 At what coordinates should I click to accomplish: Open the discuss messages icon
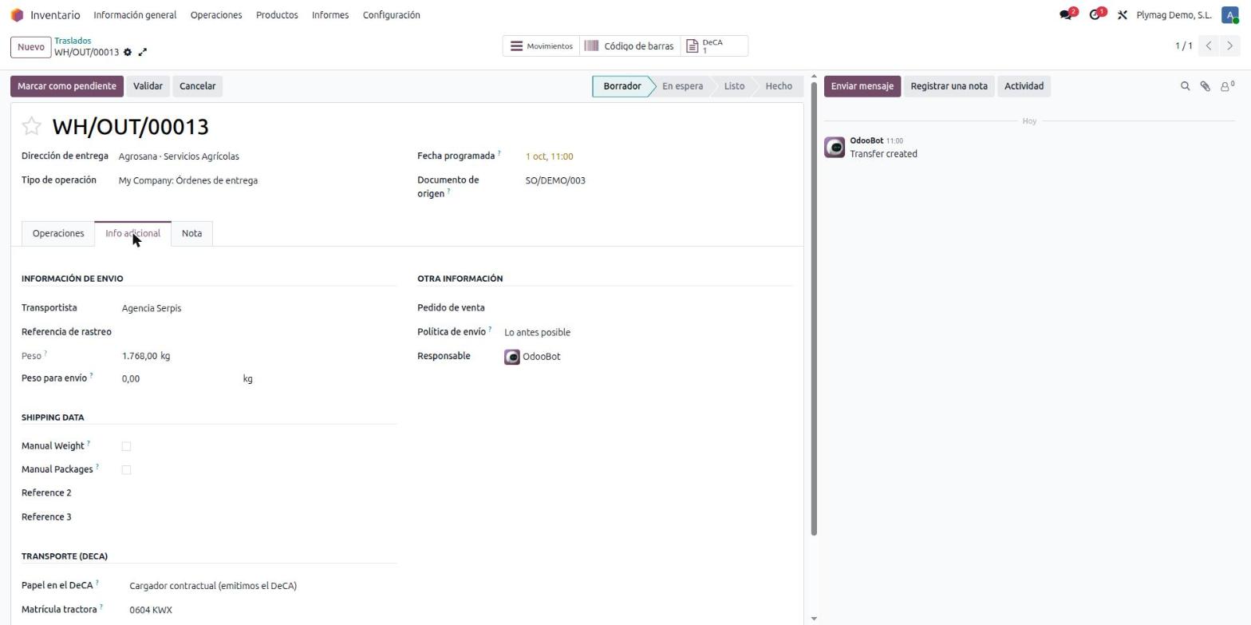click(1067, 14)
